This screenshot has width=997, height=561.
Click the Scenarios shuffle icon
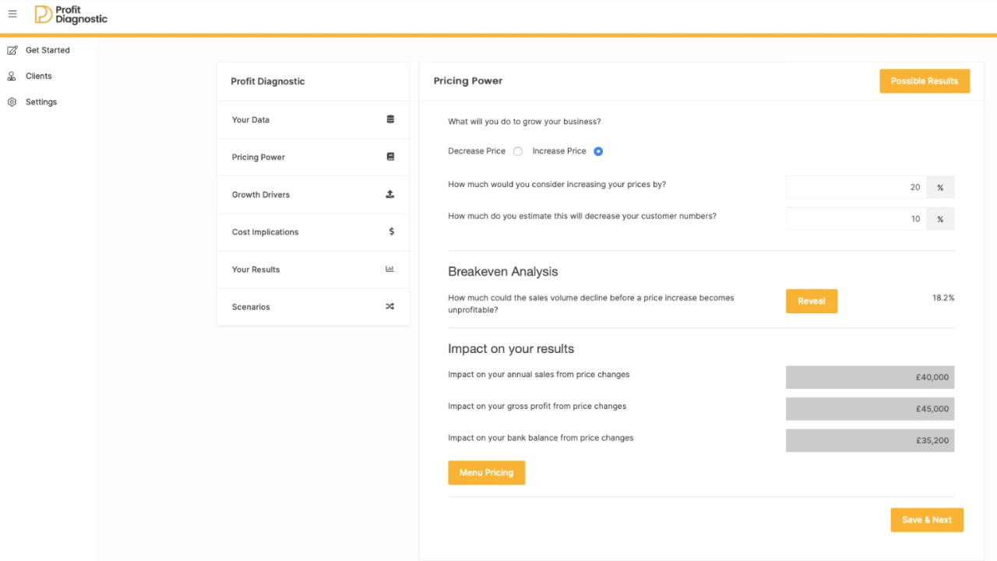(x=390, y=306)
